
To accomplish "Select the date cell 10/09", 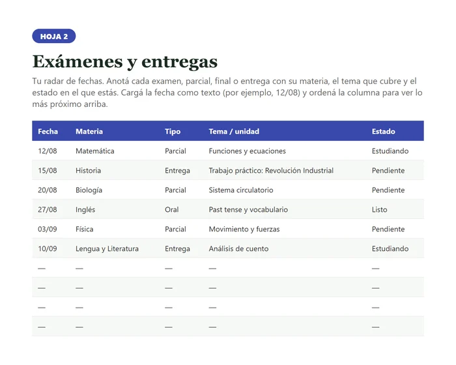I will 48,248.
